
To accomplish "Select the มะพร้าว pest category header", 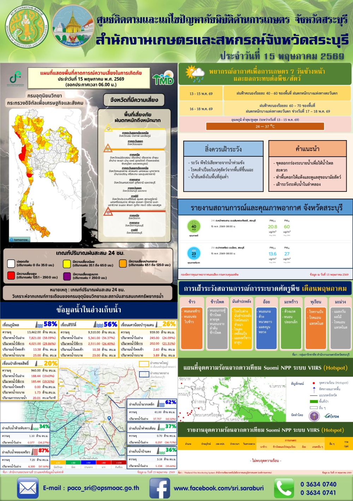I will (291, 302).
